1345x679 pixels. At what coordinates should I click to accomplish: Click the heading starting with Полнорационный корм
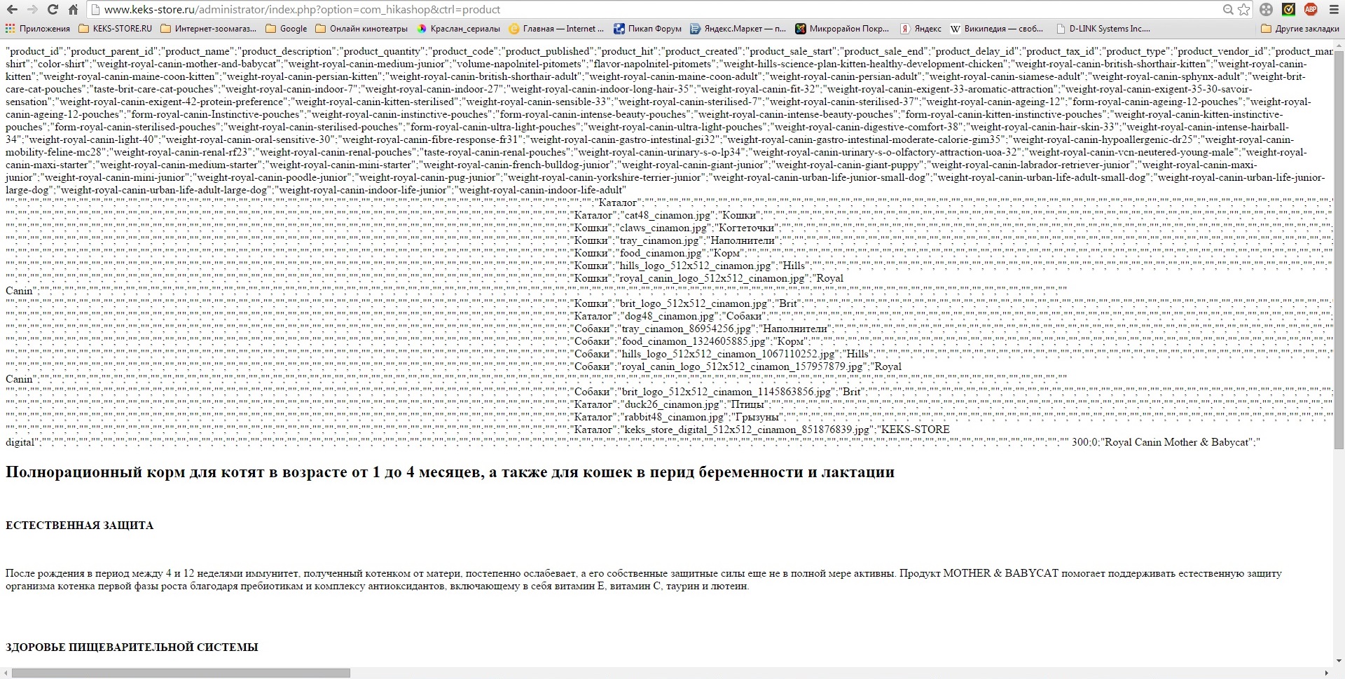click(450, 472)
